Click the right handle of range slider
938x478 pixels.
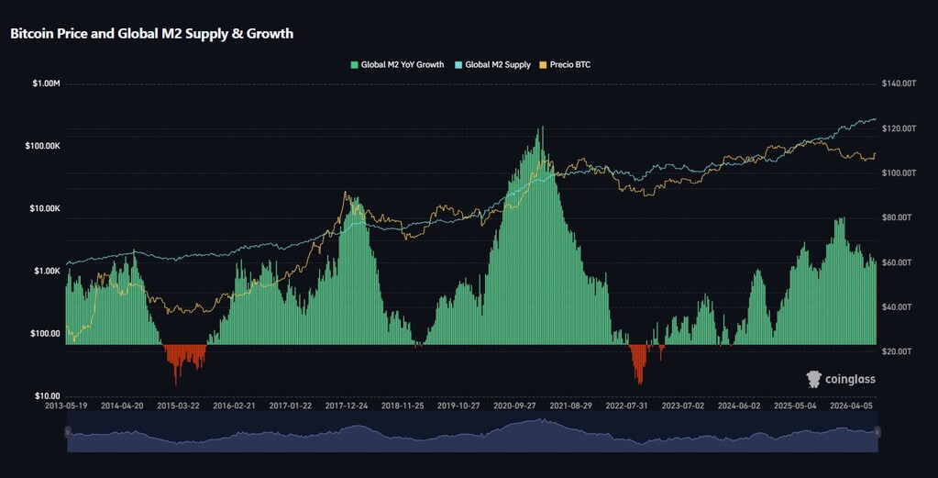tap(877, 430)
